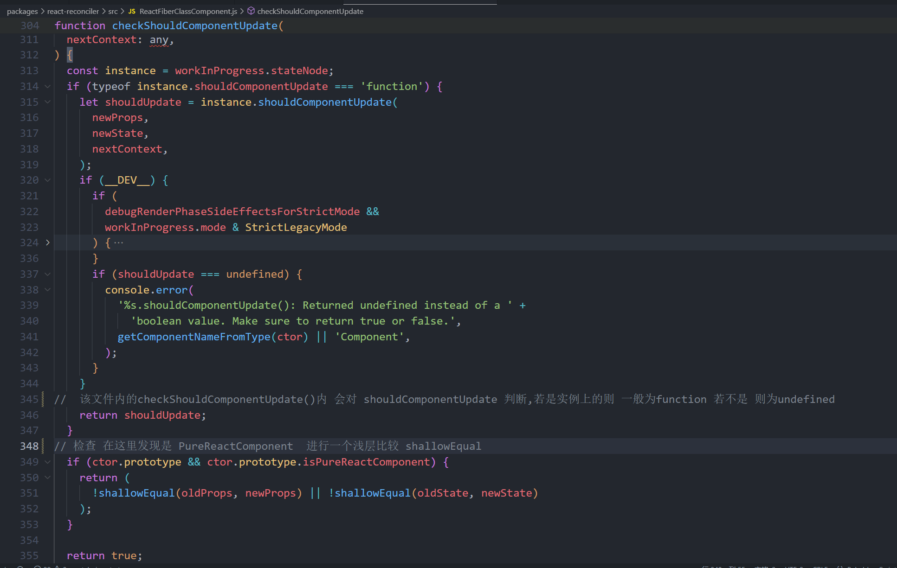Click 'debugRenderPhaseSideEffectsForStrictMode' identifier
Image resolution: width=897 pixels, height=568 pixels.
pyautogui.click(x=232, y=211)
